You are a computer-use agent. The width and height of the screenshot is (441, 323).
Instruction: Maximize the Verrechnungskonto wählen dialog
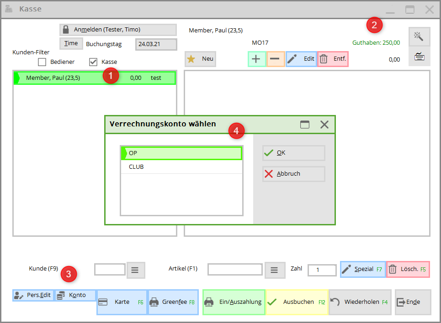pos(305,125)
